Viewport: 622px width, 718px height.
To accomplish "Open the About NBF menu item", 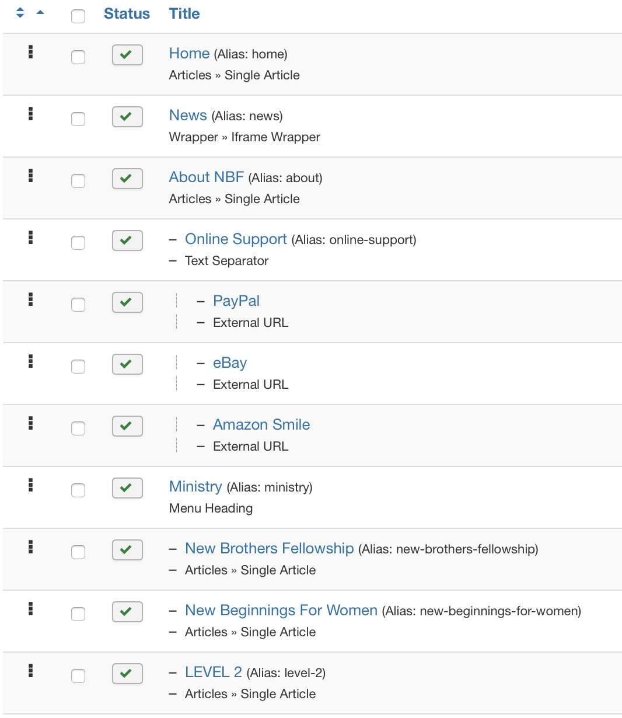I will (207, 177).
